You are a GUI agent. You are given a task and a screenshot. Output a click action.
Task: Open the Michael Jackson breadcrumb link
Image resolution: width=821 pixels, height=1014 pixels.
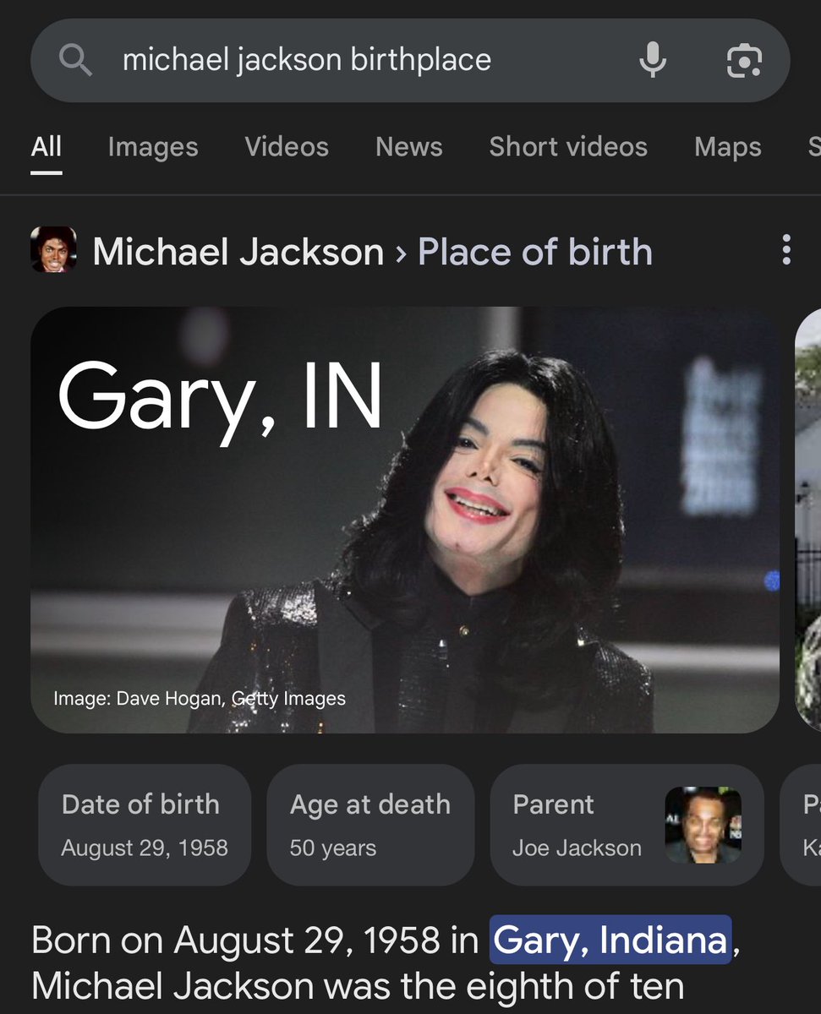click(x=238, y=252)
